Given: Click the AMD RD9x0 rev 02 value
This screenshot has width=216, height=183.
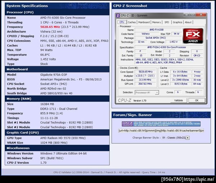Looking at the screenshot, I should 53,89.
